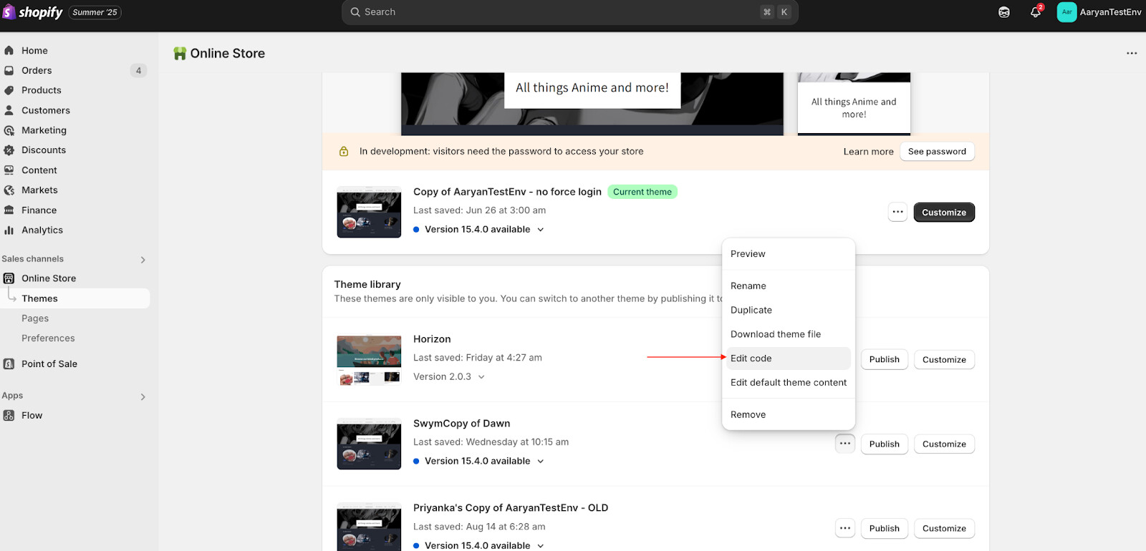Click the Priyanka's Copy theme thumbnail

coord(369,527)
